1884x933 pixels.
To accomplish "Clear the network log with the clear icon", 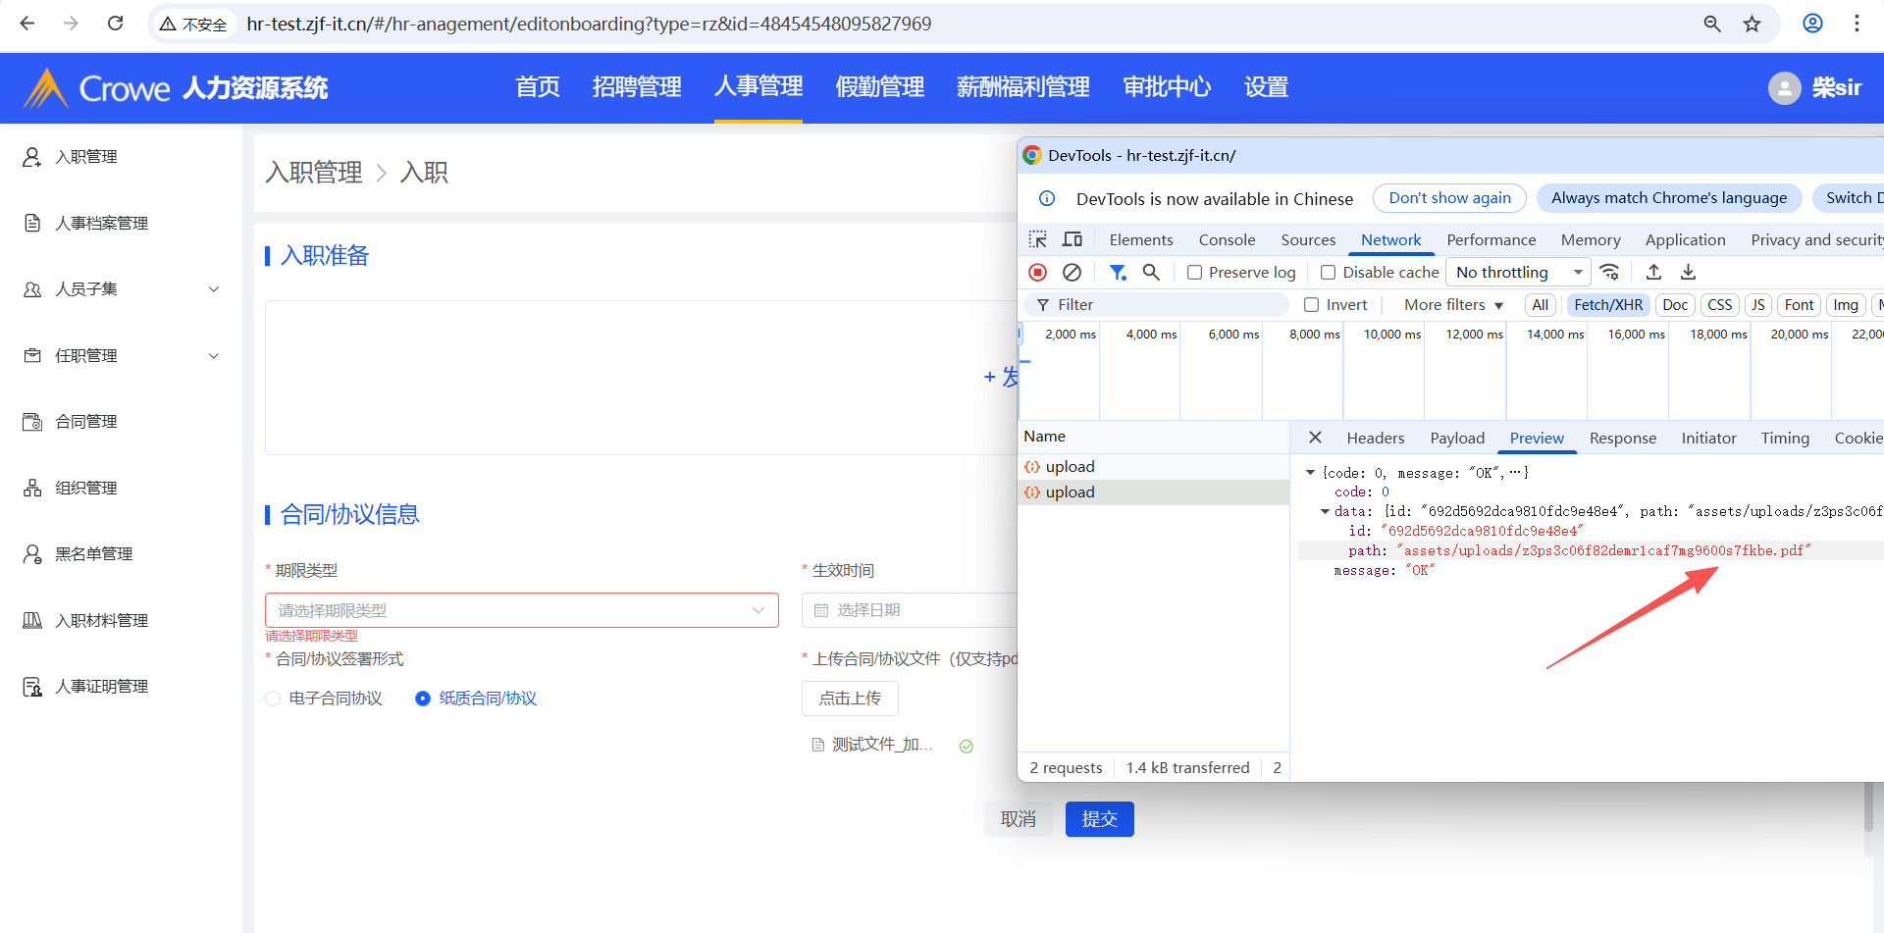I will 1072,273.
